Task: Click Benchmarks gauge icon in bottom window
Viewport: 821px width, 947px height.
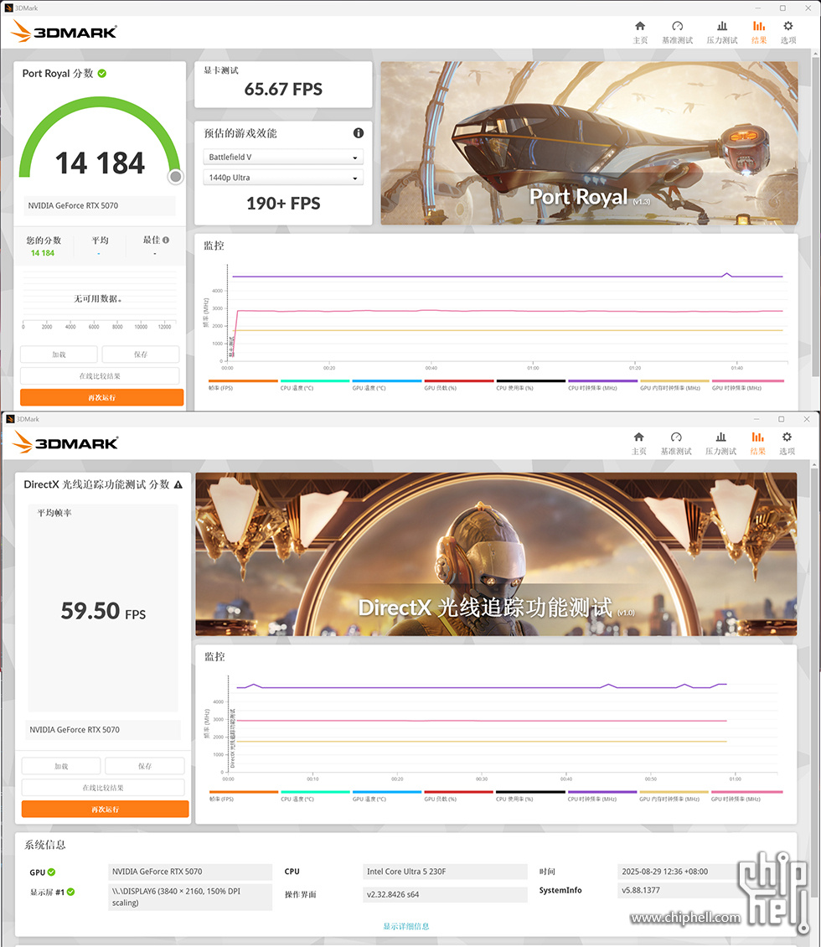Action: 676,437
